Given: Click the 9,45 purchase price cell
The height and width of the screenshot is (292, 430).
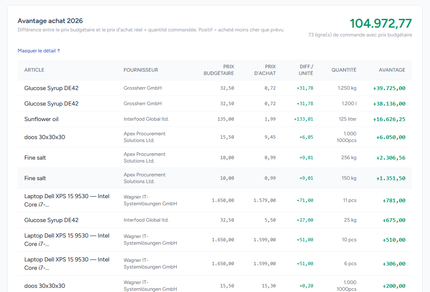Looking at the screenshot, I should pyautogui.click(x=270, y=137).
